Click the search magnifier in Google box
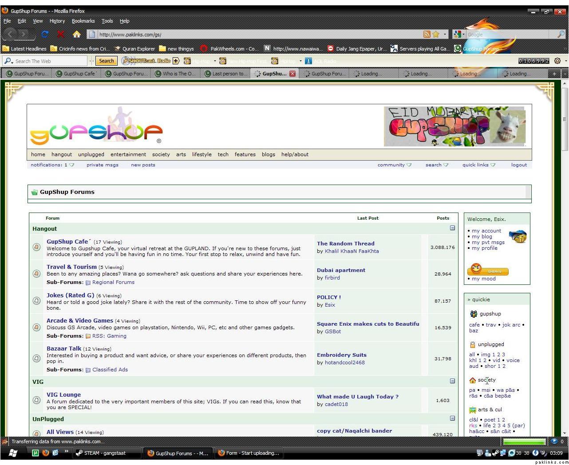Image resolution: width=569 pixels, height=465 pixels. (561, 34)
